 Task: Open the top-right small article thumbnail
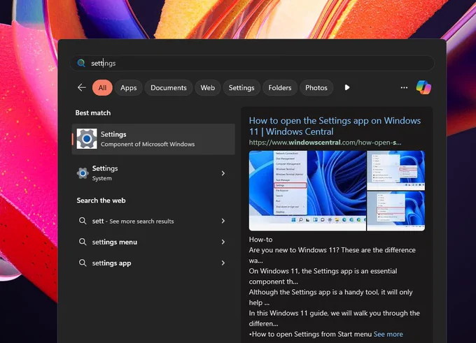point(396,170)
